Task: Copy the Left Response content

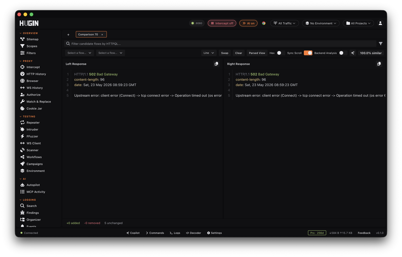Action: pos(216,64)
